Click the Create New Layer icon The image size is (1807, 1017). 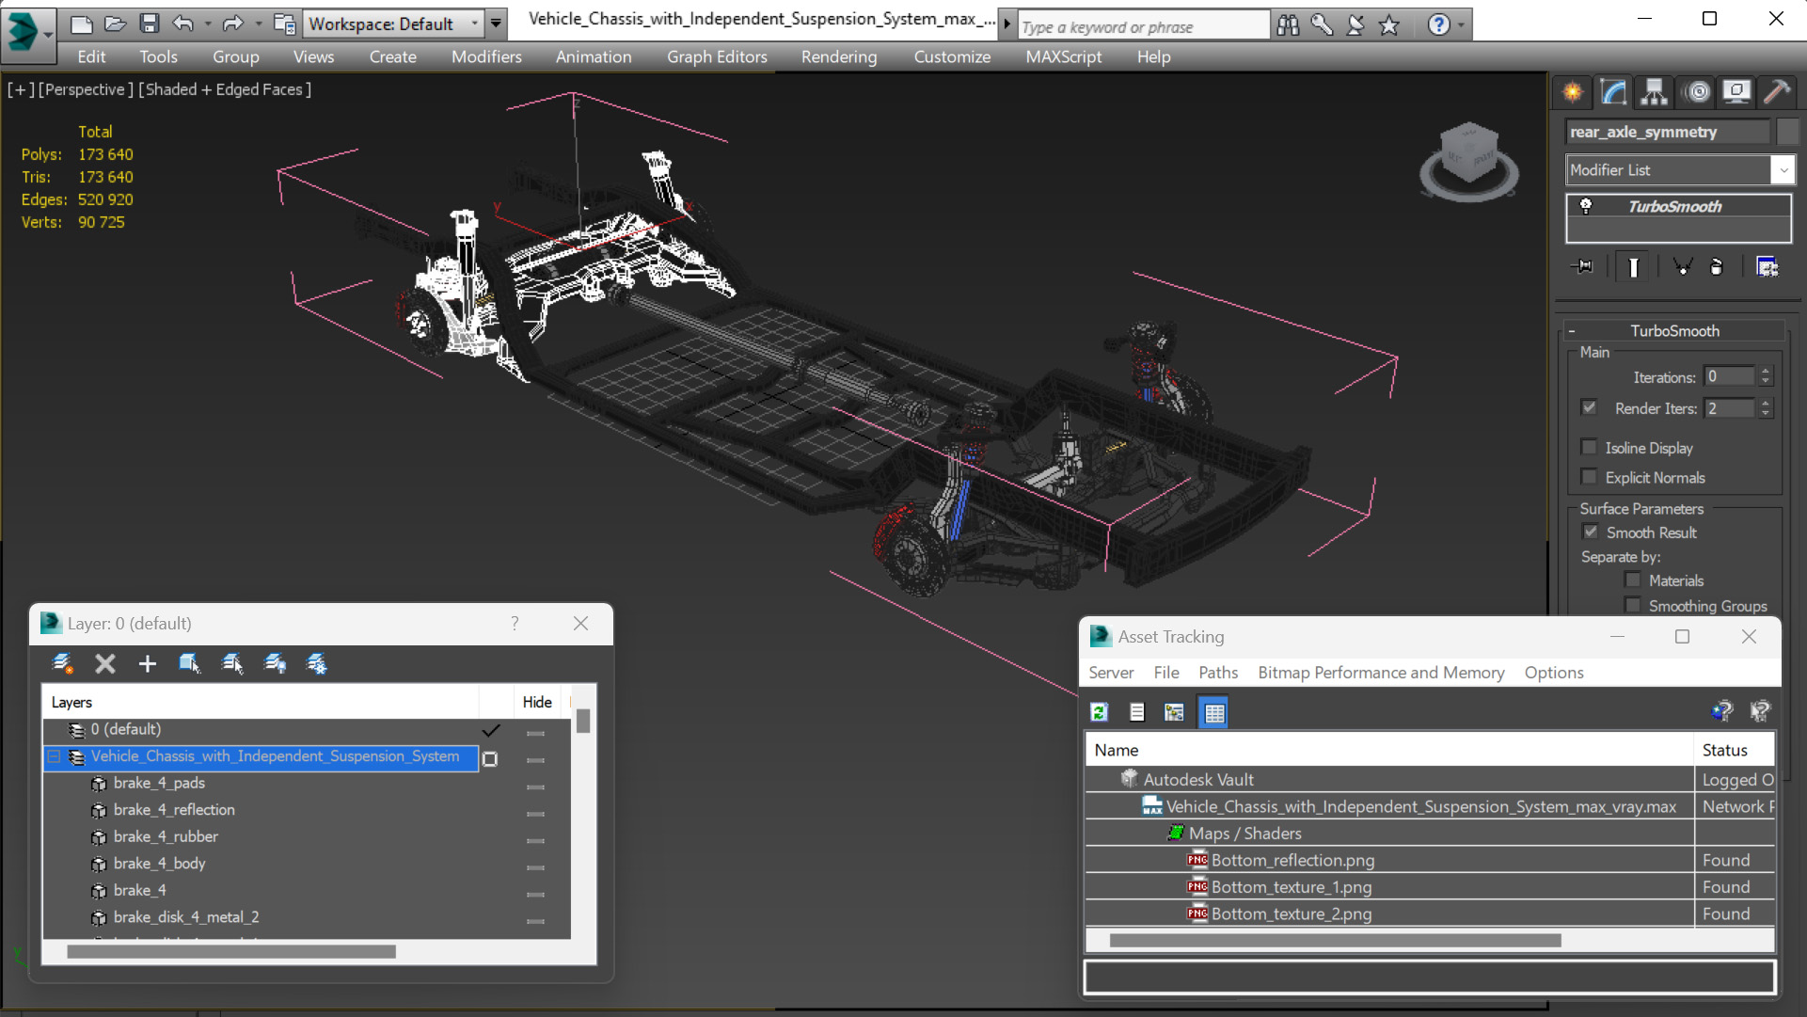pyautogui.click(x=62, y=663)
